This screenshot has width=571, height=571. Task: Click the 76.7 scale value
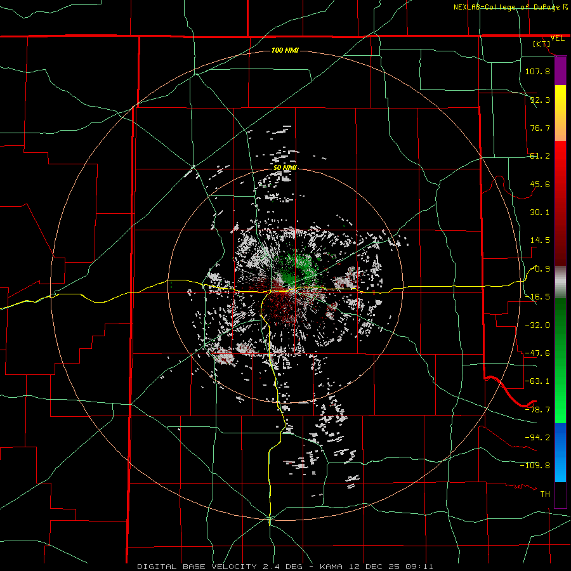pos(540,128)
